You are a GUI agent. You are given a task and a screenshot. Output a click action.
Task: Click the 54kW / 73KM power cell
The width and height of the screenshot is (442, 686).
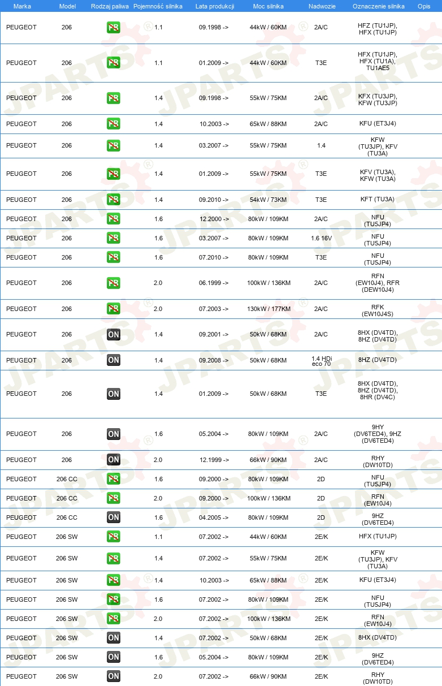pyautogui.click(x=268, y=200)
